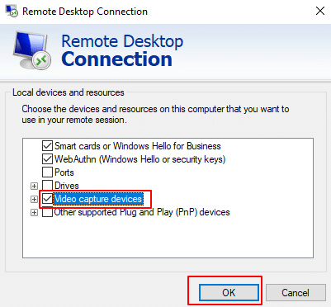
Task: Uncheck Smart cards or Windows Hello for Business
Action: [47, 146]
